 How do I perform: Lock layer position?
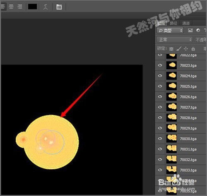(x=186, y=49)
